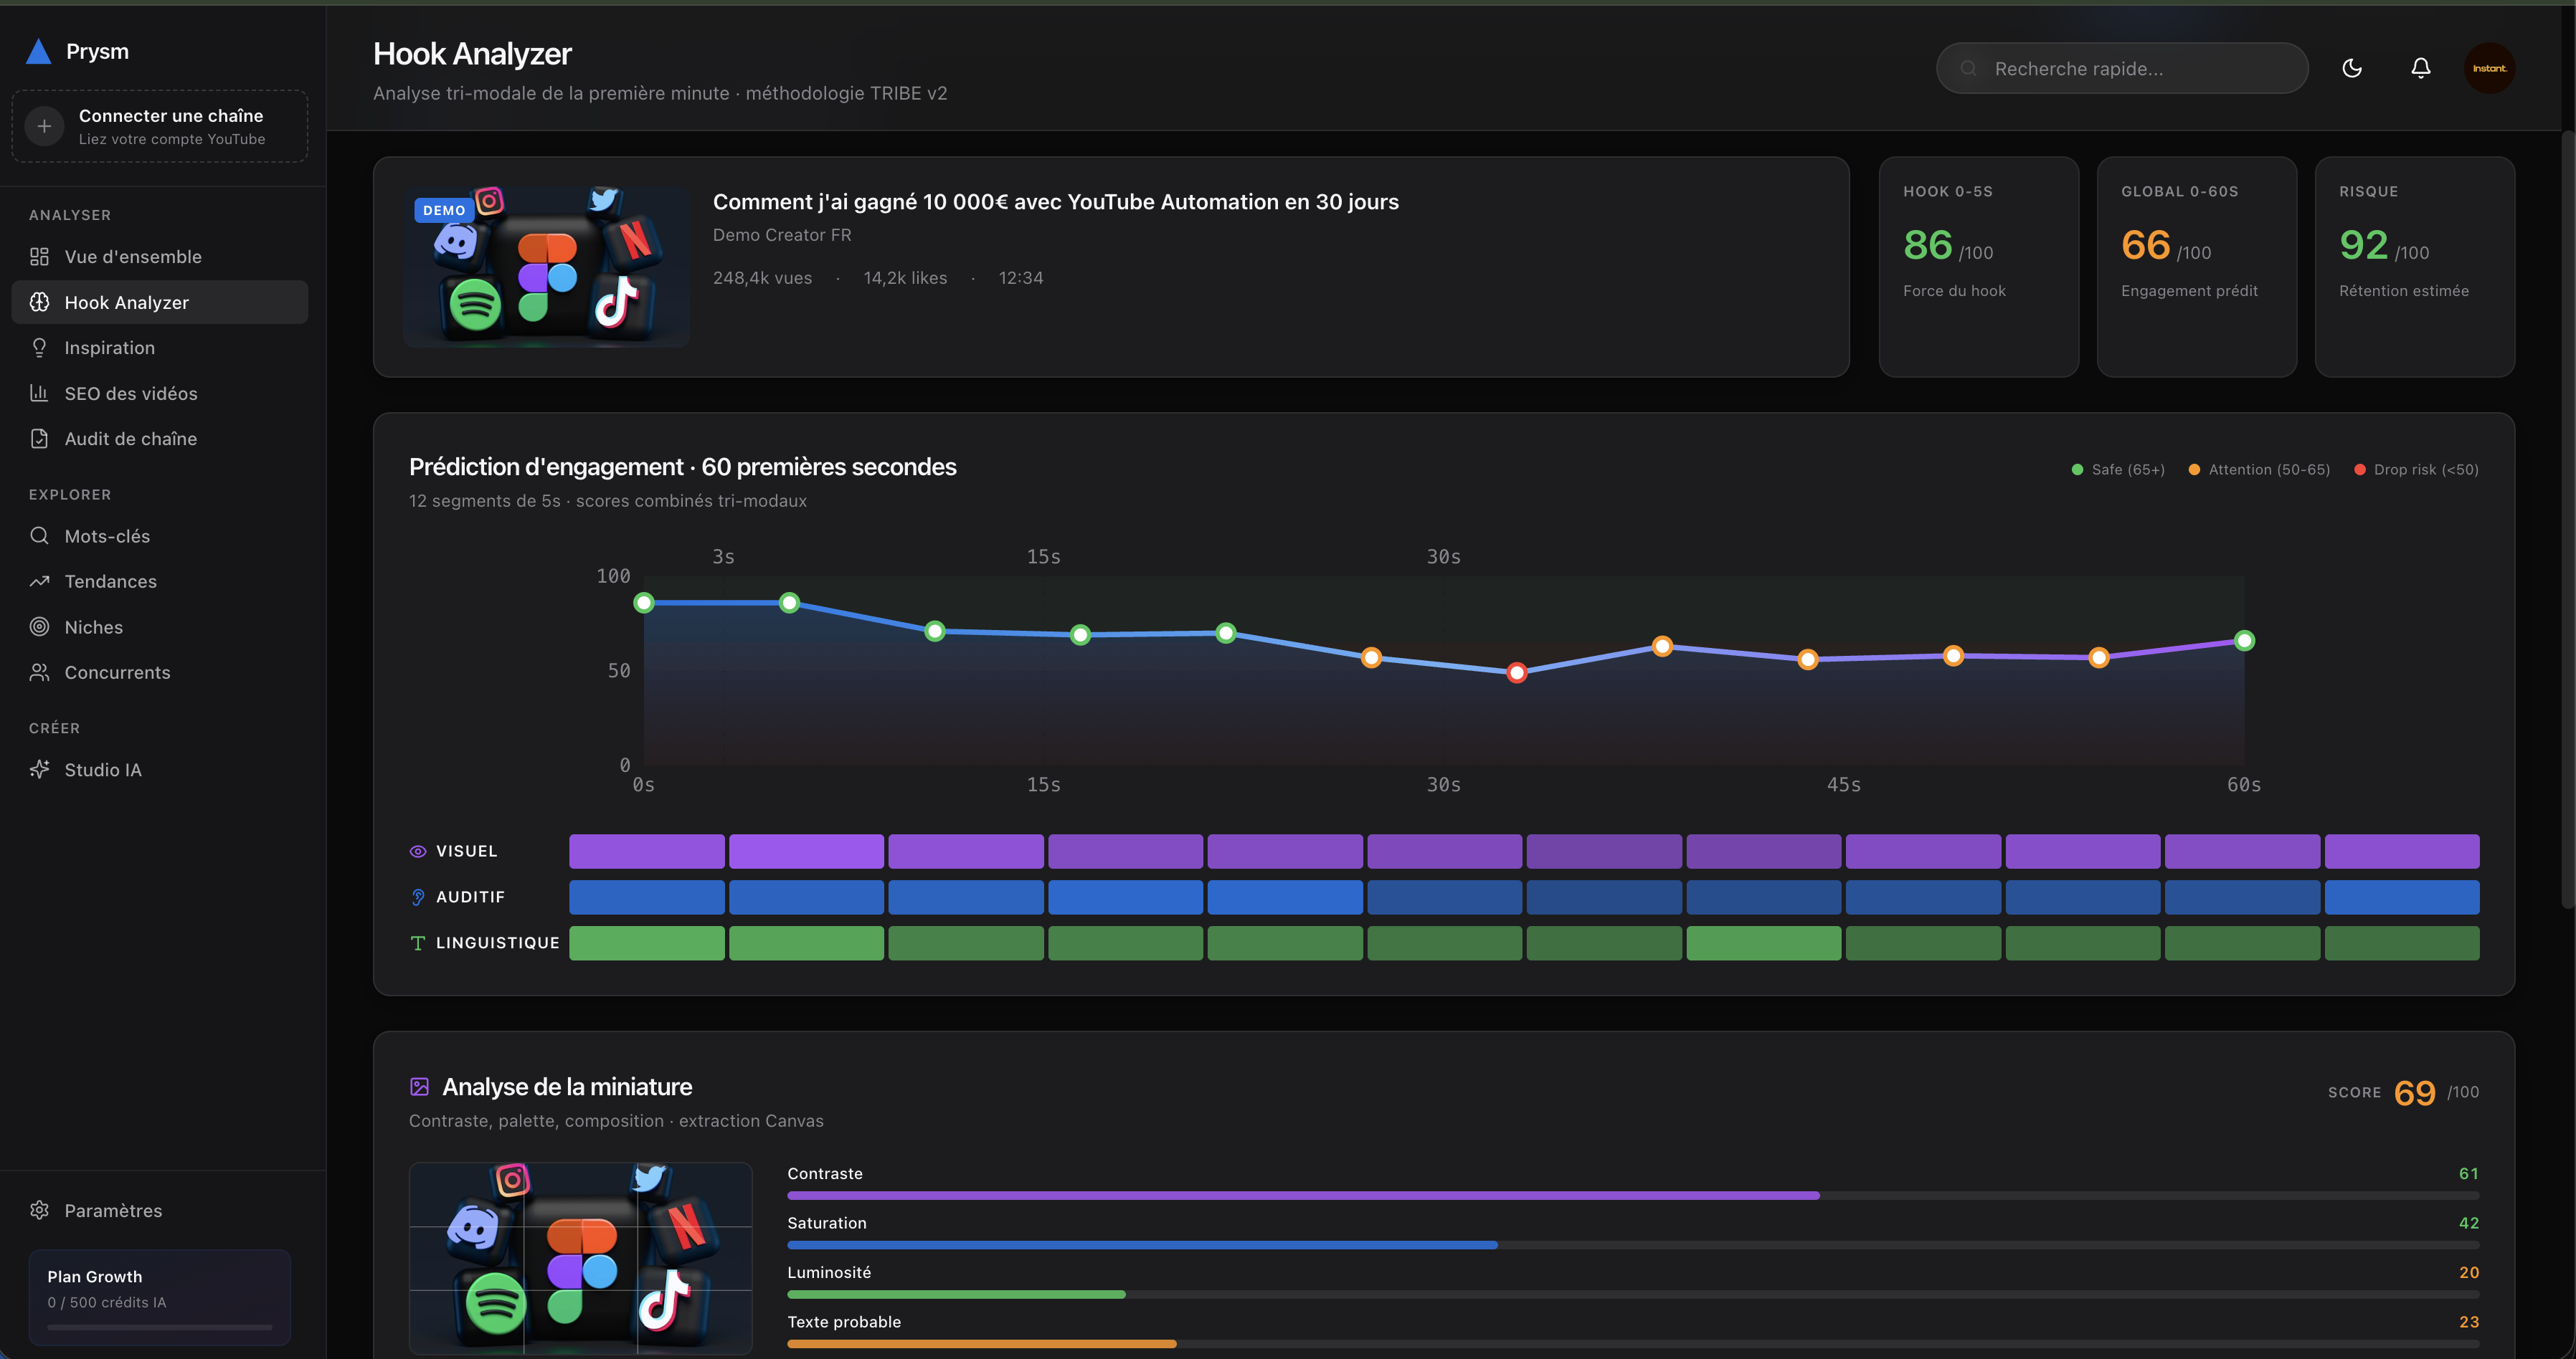Click the Prysm triangle logo
This screenshot has width=2576, height=1359.
click(39, 52)
